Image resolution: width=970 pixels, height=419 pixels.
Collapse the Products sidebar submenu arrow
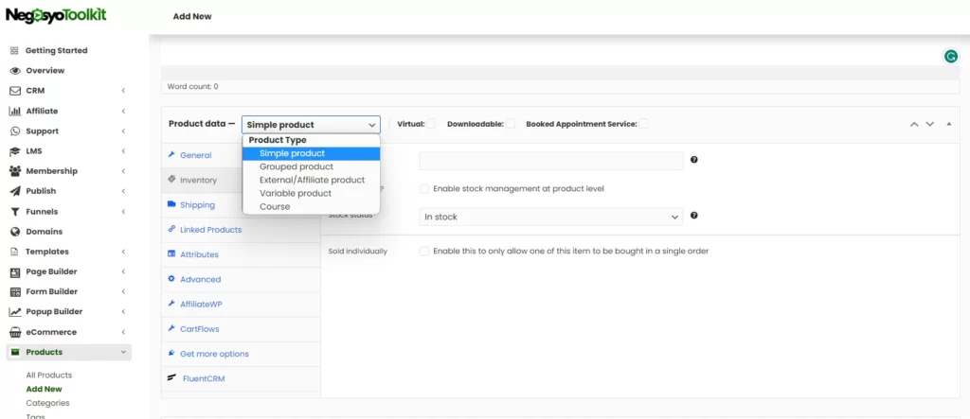coord(123,352)
